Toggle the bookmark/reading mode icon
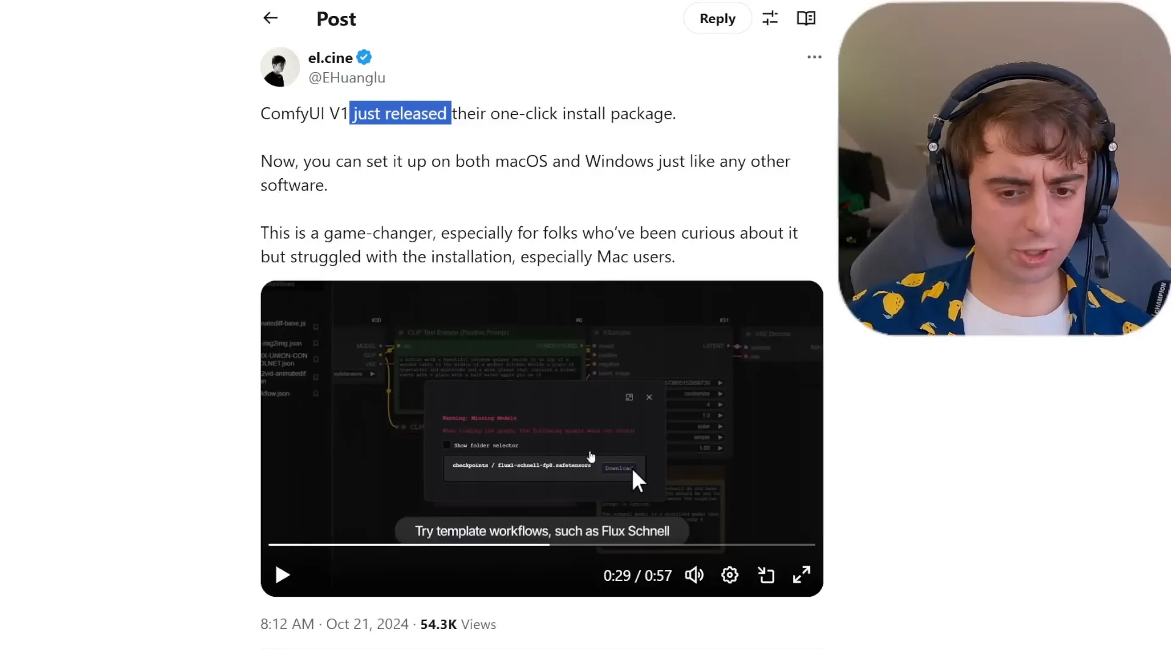Viewport: 1171px width, 659px height. point(807,18)
